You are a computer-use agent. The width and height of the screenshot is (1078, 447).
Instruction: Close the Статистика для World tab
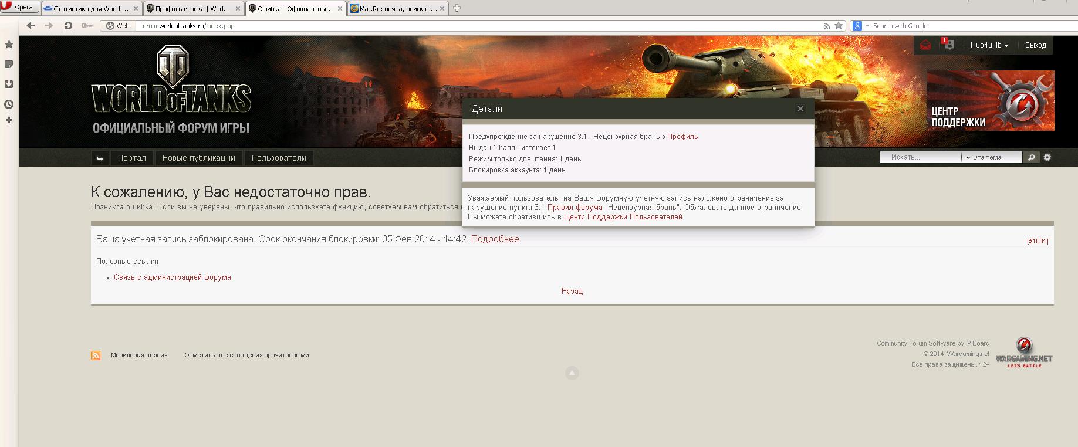136,8
